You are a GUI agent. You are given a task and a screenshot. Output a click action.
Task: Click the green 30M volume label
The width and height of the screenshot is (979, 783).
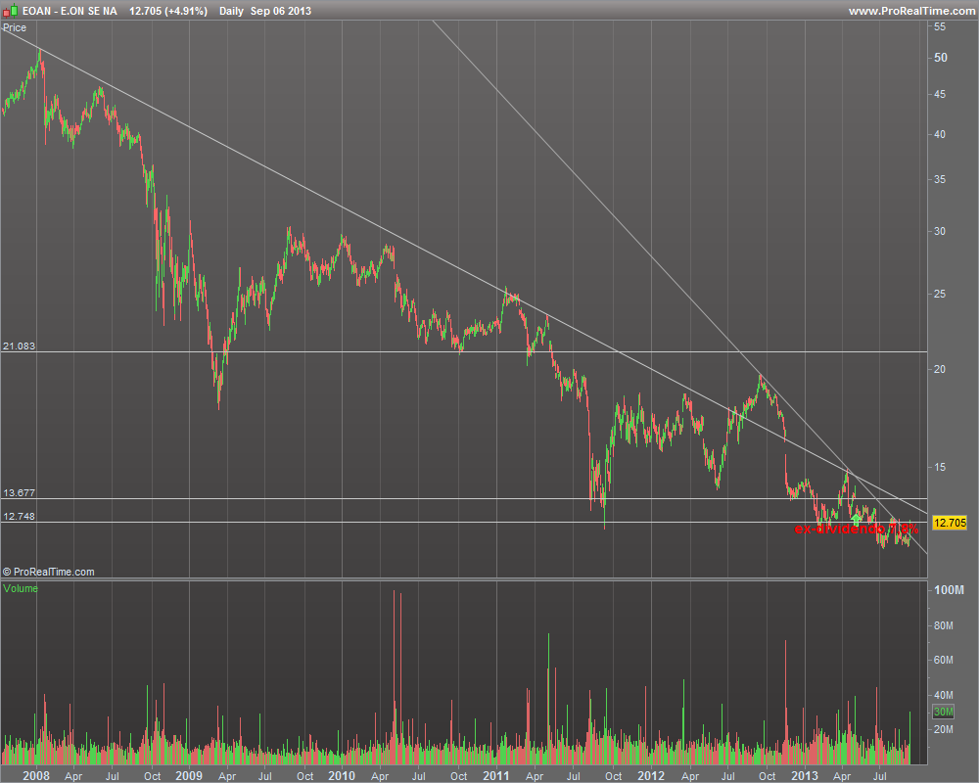pos(944,712)
